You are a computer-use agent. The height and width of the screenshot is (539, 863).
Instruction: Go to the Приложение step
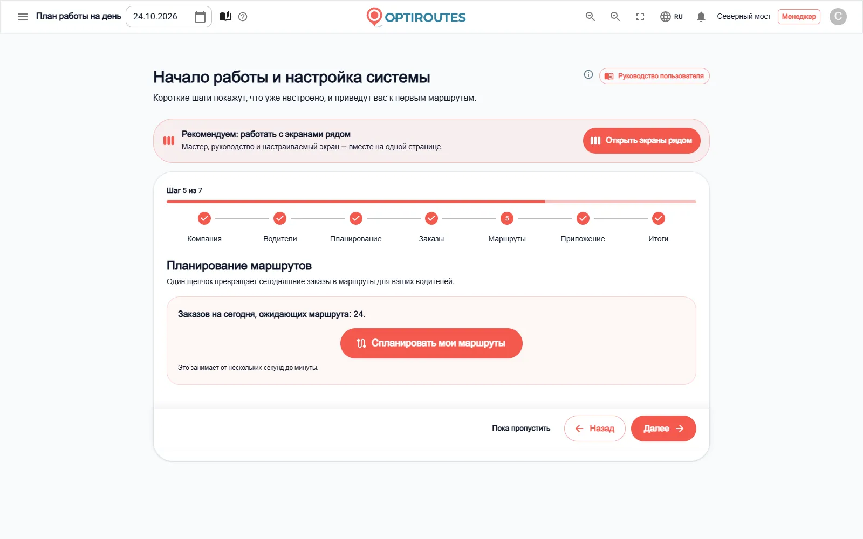click(x=583, y=227)
